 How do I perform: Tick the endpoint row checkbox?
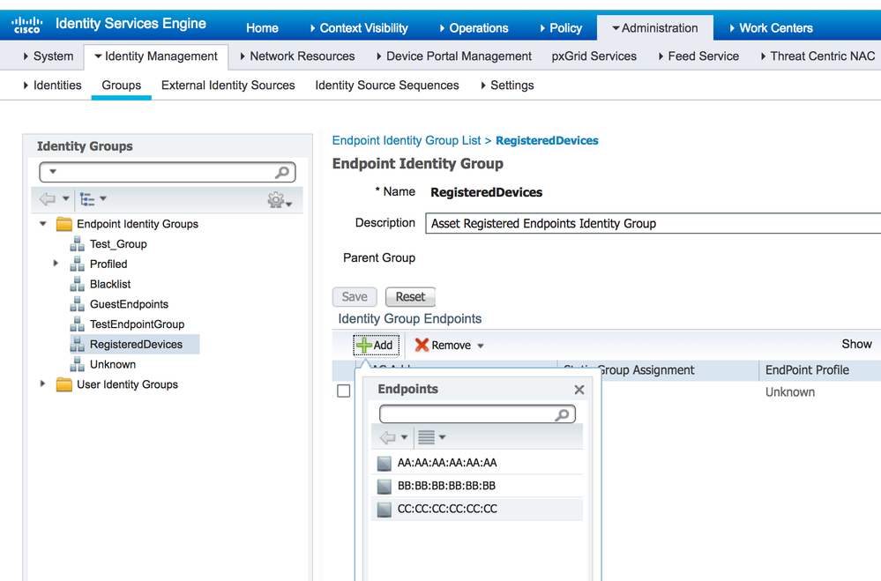tap(344, 391)
